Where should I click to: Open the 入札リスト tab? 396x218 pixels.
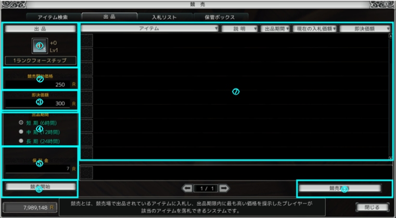(164, 18)
